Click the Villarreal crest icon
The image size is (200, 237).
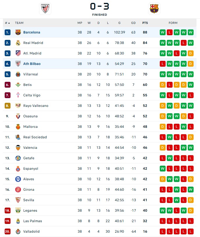click(x=18, y=74)
